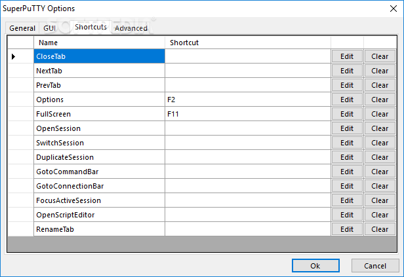Click the CloseTab row selector arrow
The width and height of the screenshot is (404, 277).
(13, 56)
